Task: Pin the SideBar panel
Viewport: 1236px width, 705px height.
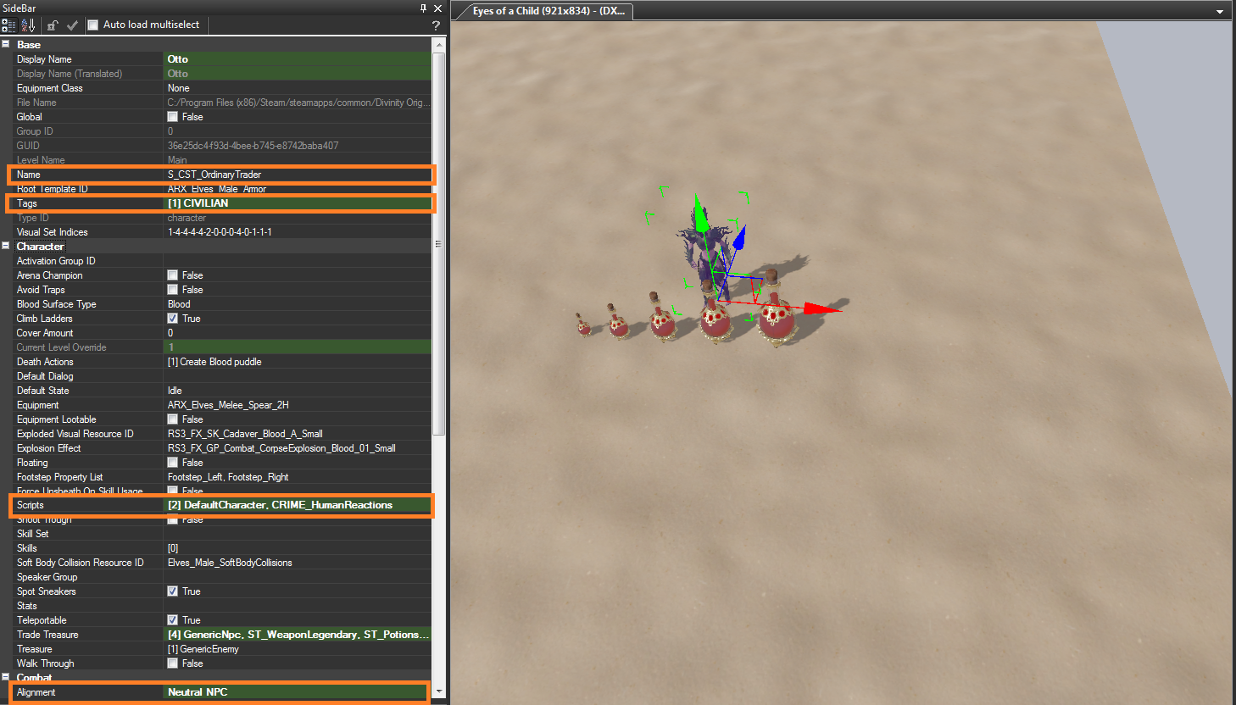Action: 423,8
